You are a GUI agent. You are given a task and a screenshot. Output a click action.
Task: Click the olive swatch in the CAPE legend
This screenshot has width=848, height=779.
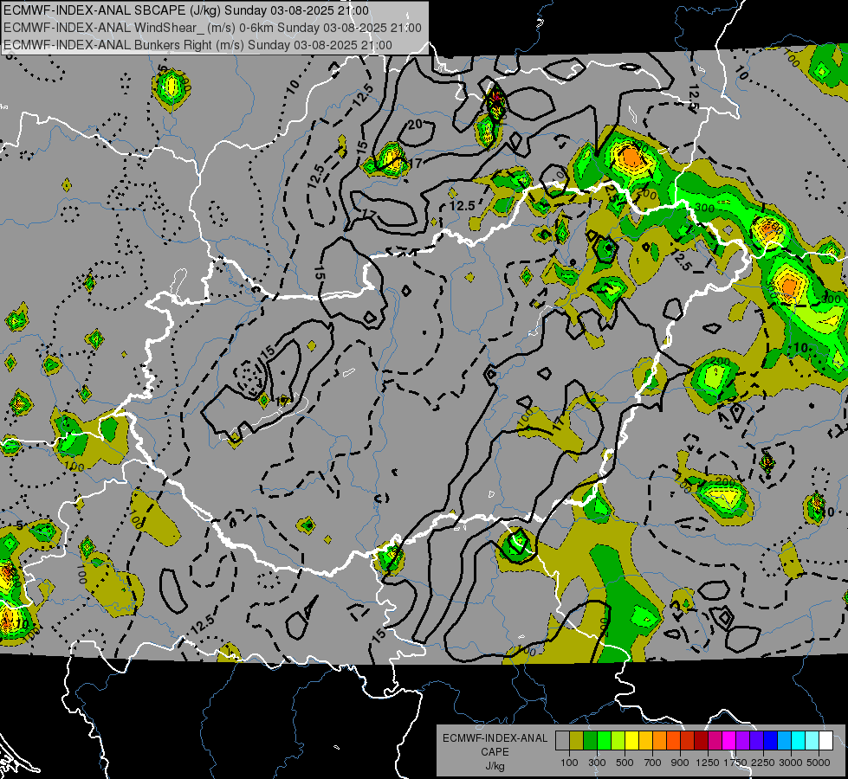[577, 741]
